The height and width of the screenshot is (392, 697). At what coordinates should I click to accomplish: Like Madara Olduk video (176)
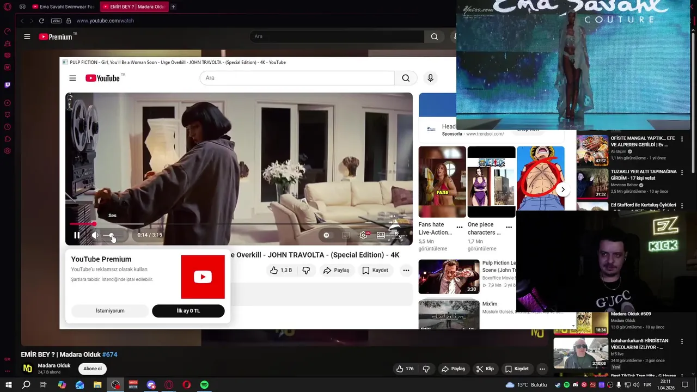click(x=405, y=369)
